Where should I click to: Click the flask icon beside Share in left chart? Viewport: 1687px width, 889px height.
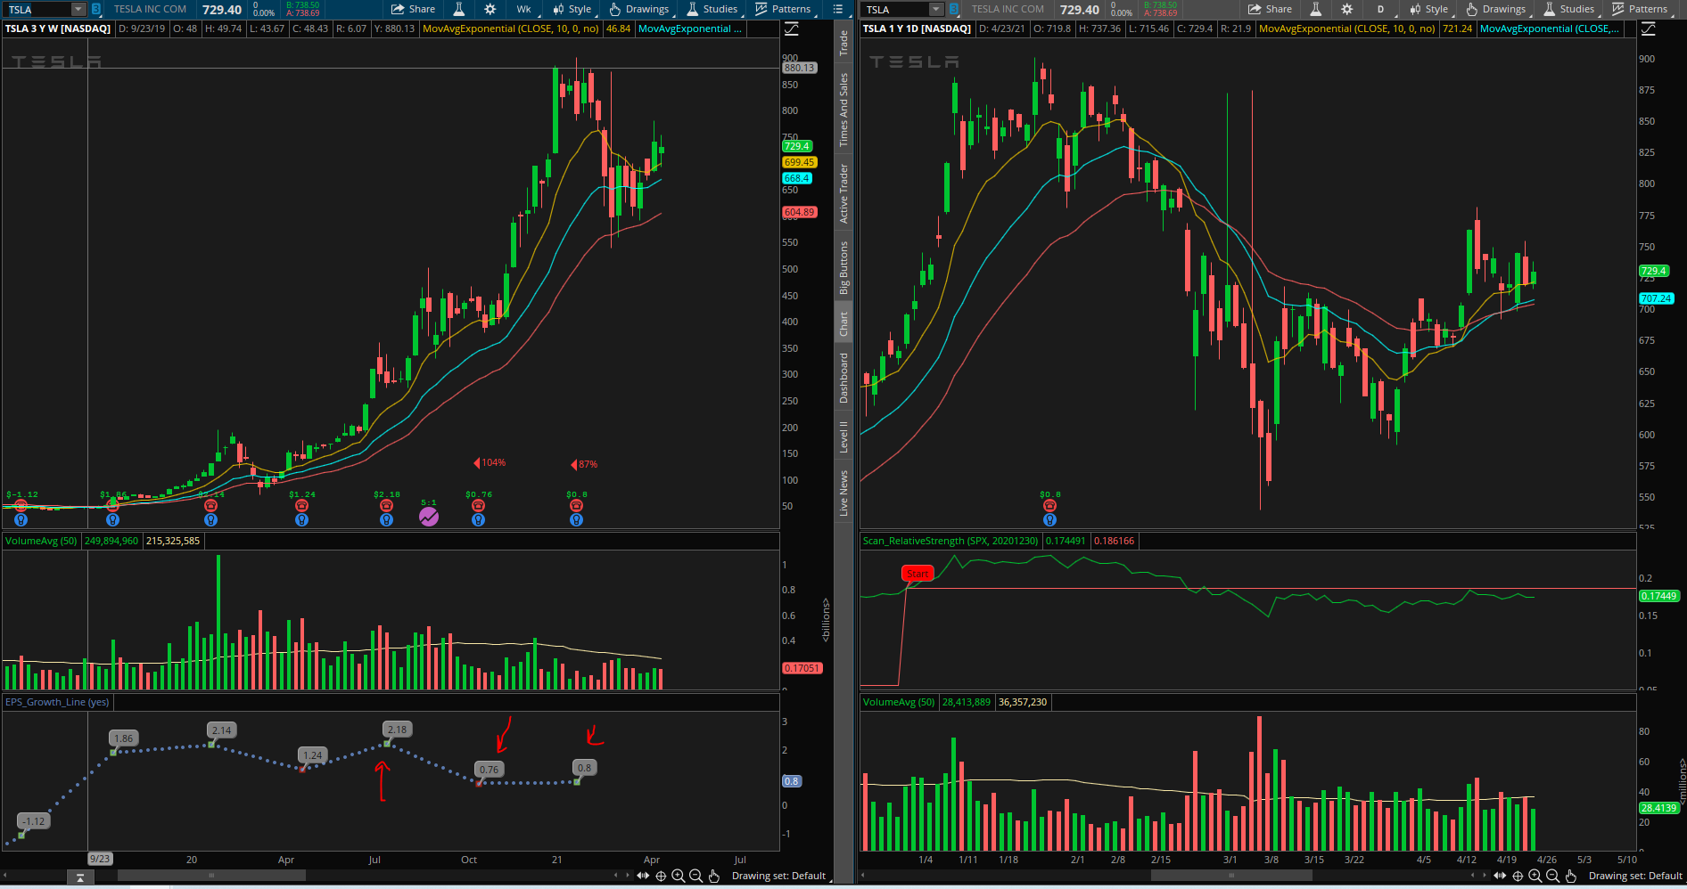click(459, 9)
